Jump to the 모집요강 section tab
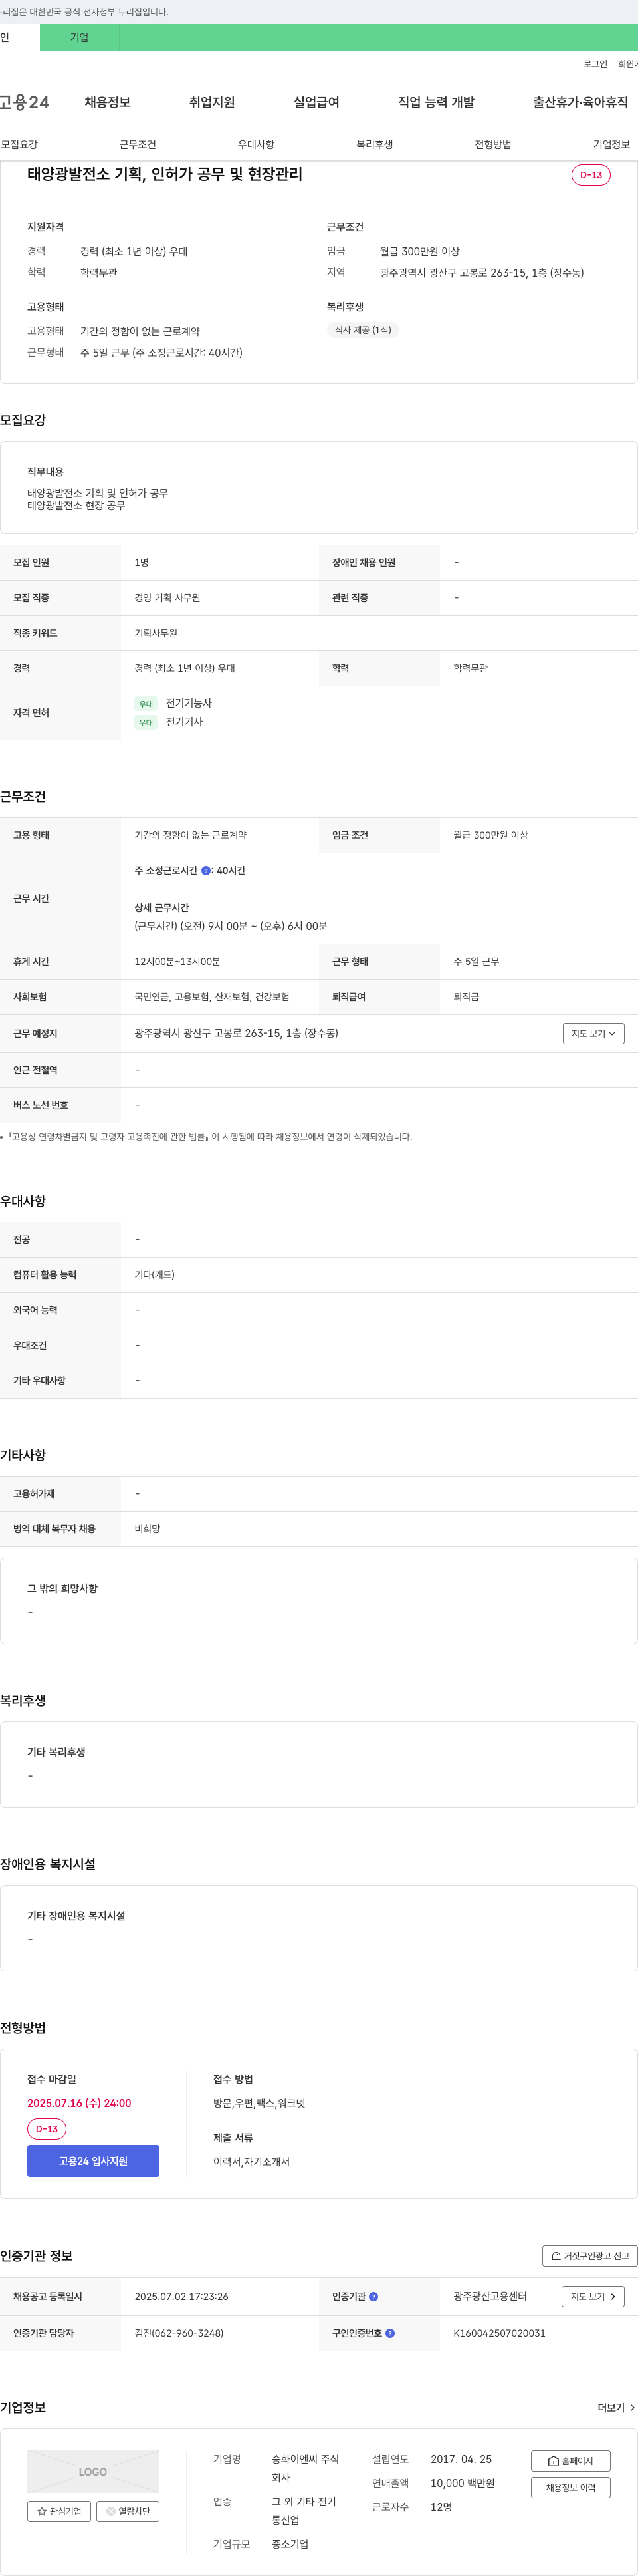Screen dimensions: 638x2576 pyautogui.click(x=19, y=144)
